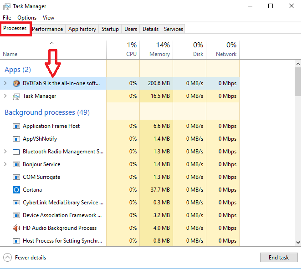
Task: Click the 4.0 MB memory value
Action: tap(162, 228)
